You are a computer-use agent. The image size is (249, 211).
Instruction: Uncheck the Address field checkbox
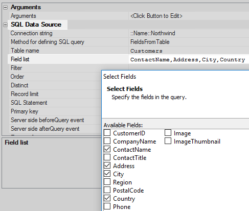(107, 166)
